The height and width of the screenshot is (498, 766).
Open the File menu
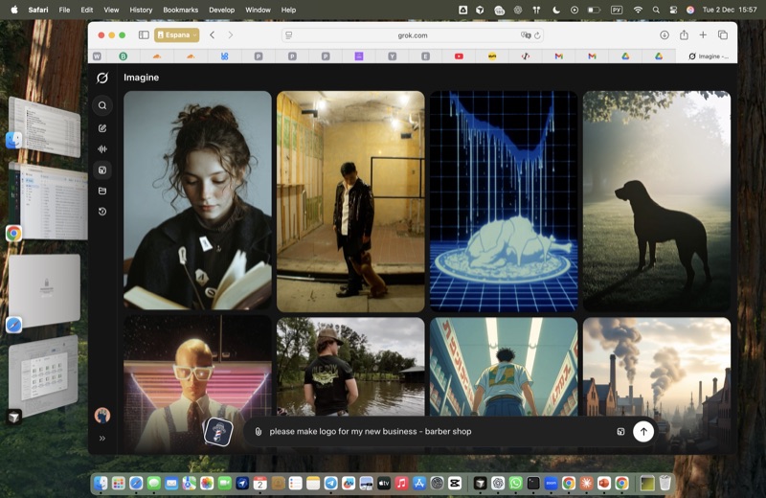(x=64, y=10)
